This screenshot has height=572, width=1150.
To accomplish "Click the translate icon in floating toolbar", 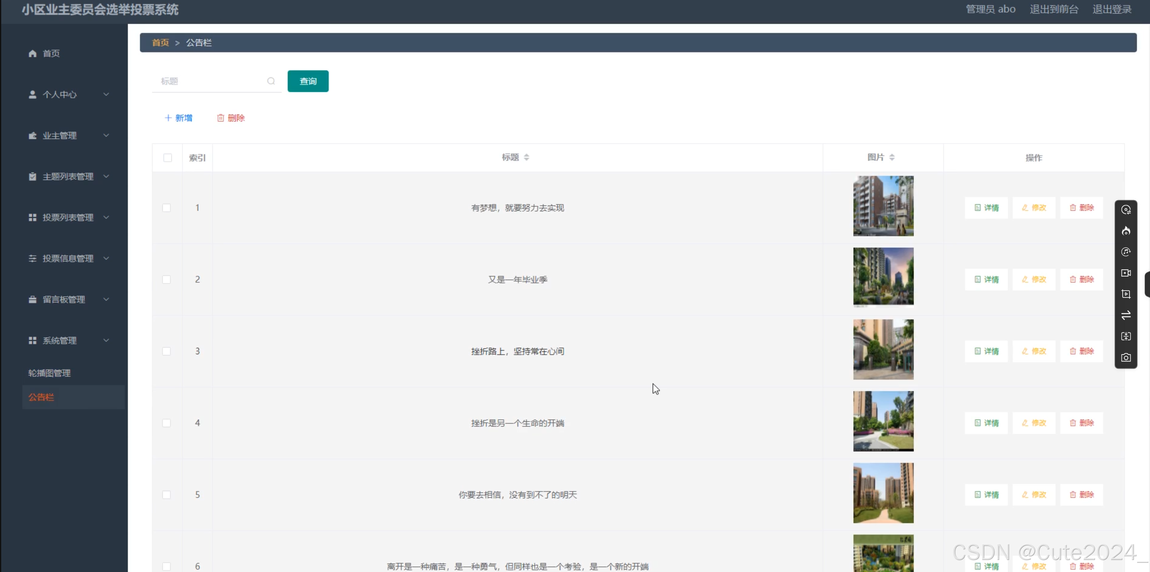I will pyautogui.click(x=1126, y=336).
